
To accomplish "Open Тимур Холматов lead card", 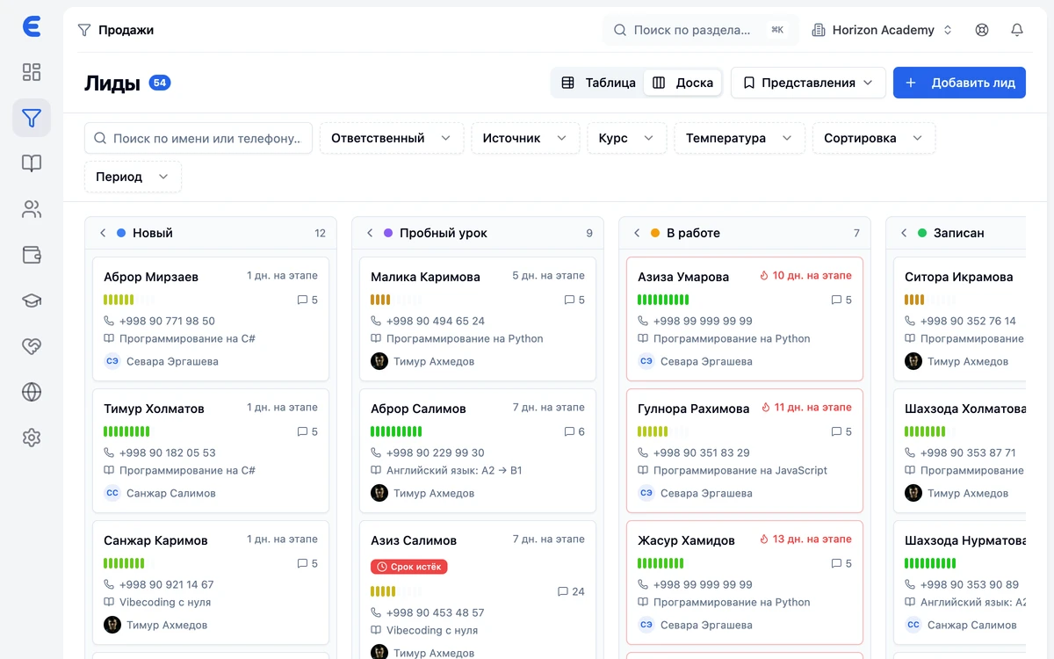I will pyautogui.click(x=211, y=451).
